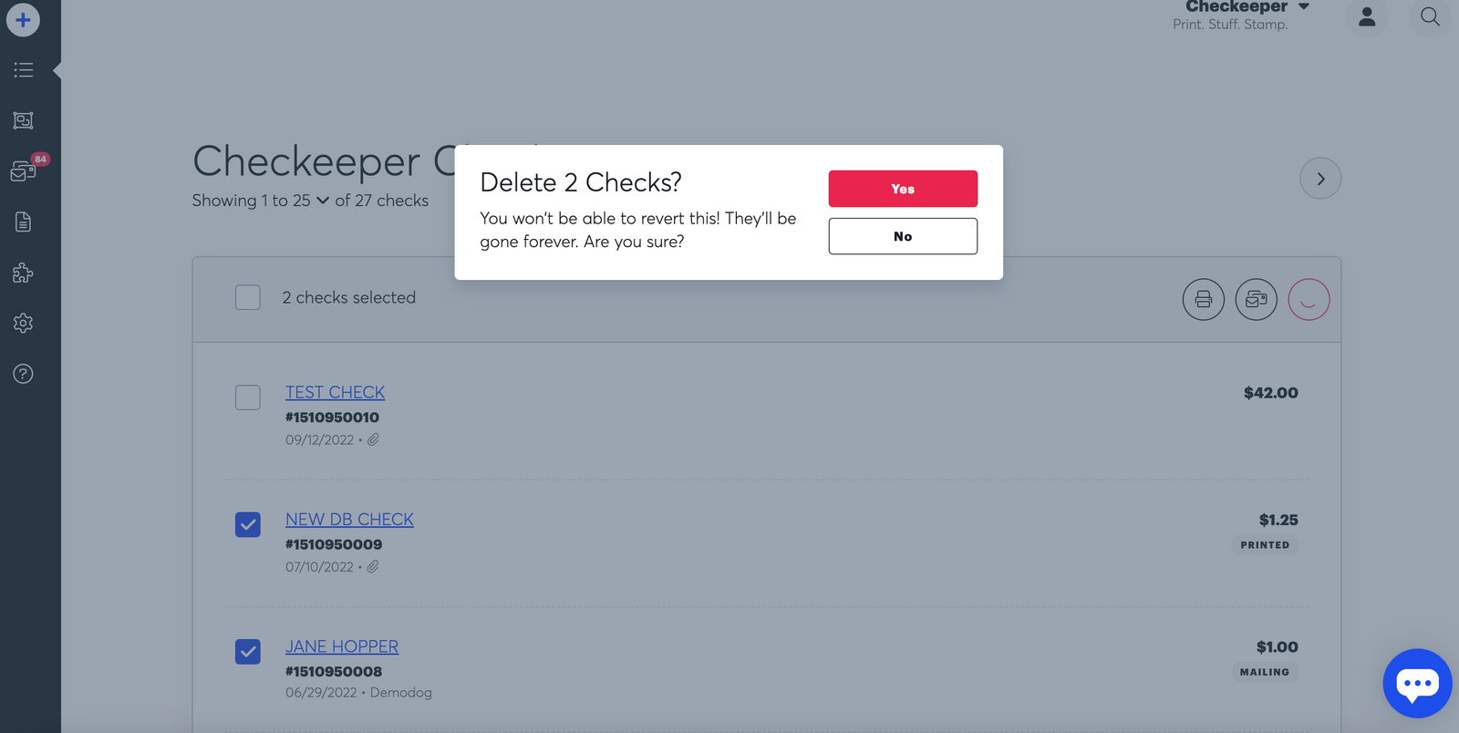Uncheck the NEW DB CHECK checkbox

click(248, 524)
